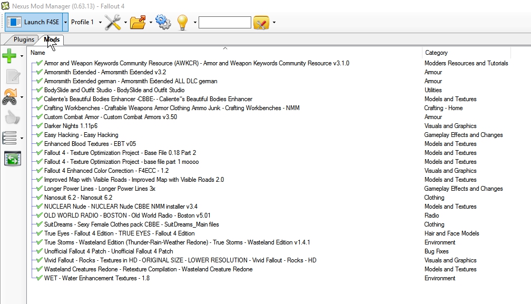This screenshot has height=304, width=531.
Task: Click the green plus add mod icon
Action: pyautogui.click(x=9, y=56)
